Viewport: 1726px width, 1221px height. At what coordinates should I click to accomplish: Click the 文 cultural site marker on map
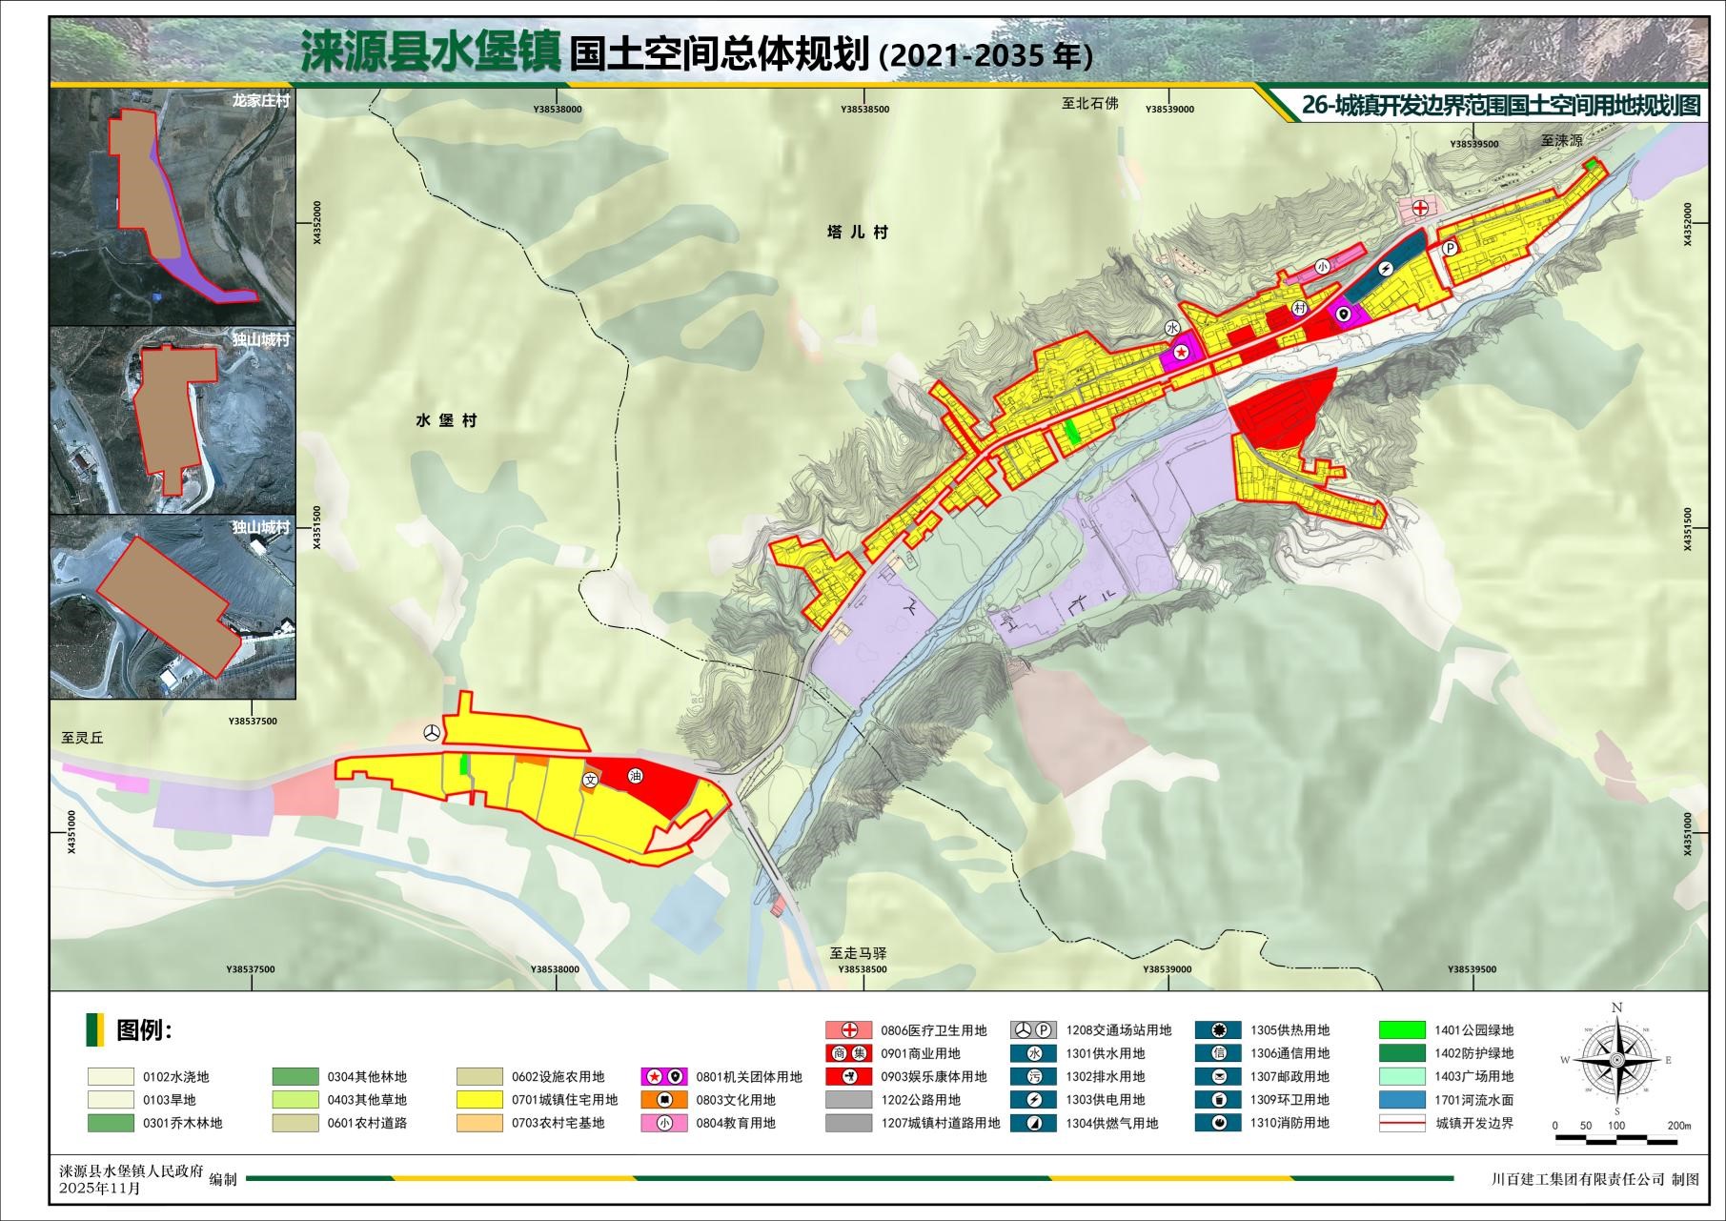590,780
